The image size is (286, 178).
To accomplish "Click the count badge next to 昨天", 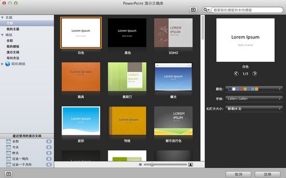I will 49,153.
